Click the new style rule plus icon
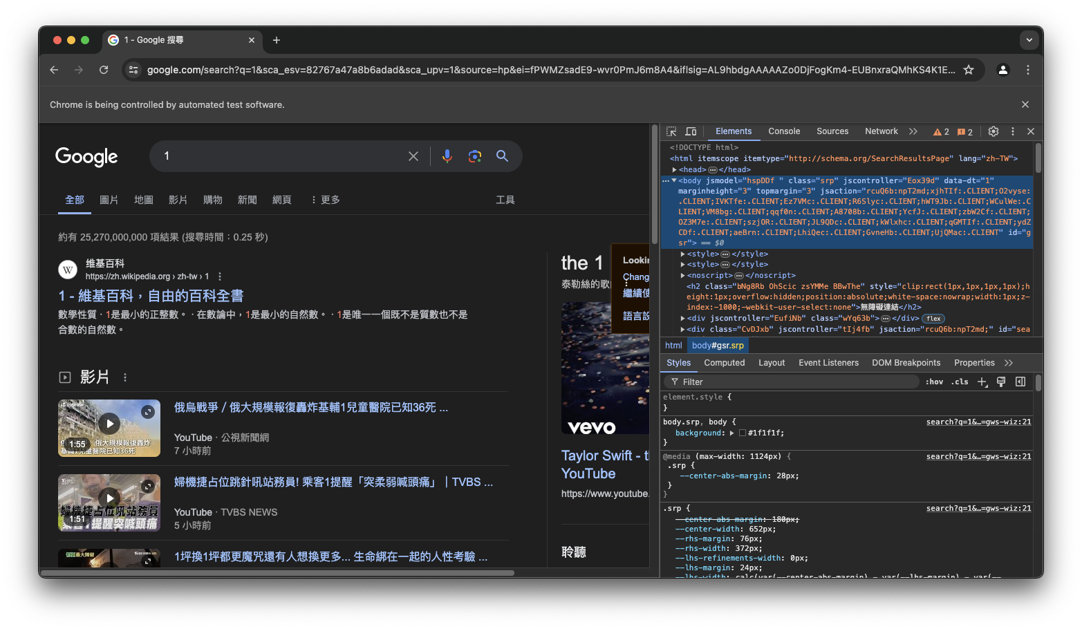Screen dimensions: 1082x629 click(982, 382)
